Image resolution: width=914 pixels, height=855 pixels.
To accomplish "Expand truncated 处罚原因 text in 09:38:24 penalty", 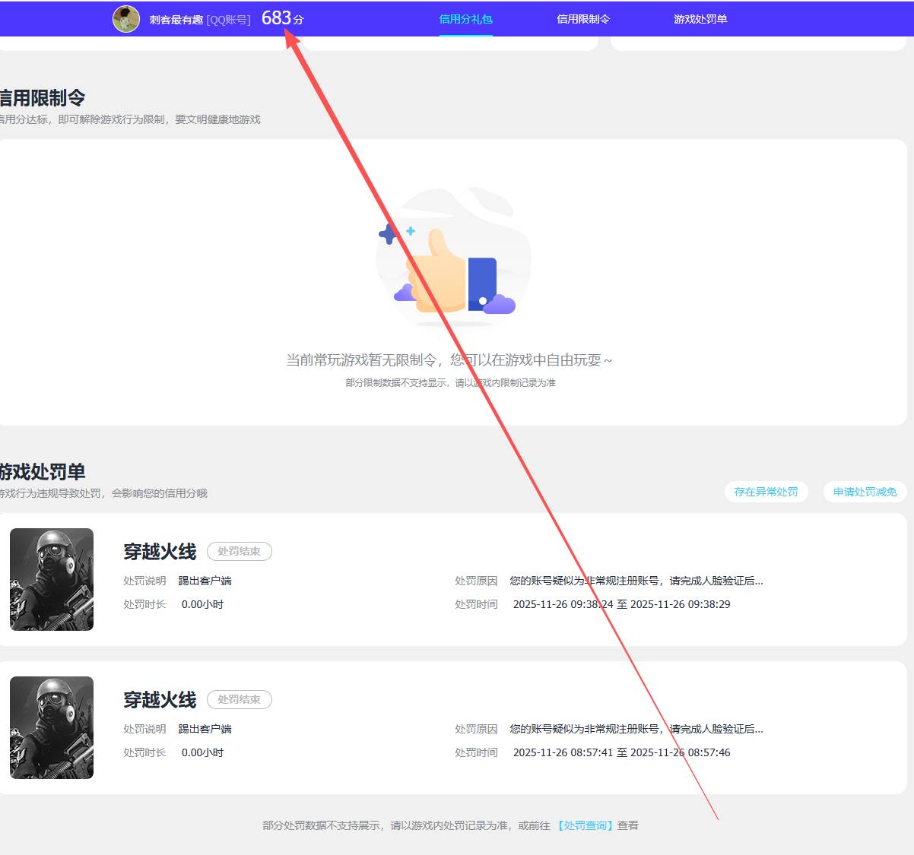I will click(x=636, y=581).
